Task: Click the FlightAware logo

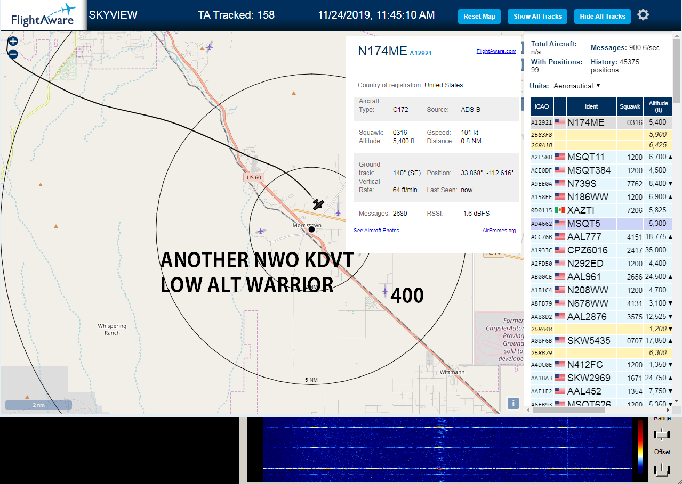Action: [43, 15]
